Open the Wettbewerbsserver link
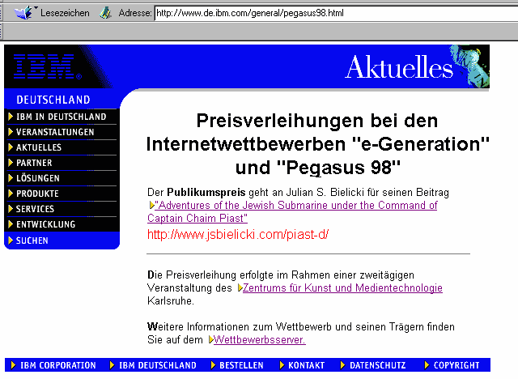The image size is (518, 379). pyautogui.click(x=260, y=339)
